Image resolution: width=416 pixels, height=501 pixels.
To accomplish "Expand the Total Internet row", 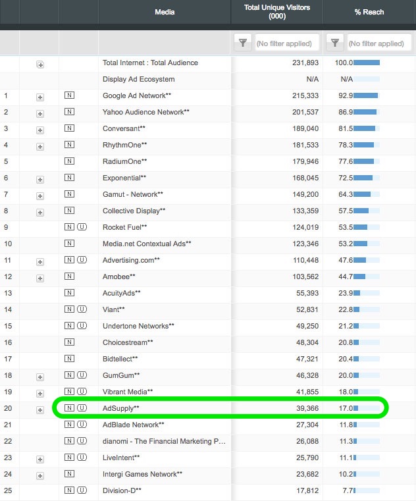I will coord(40,64).
